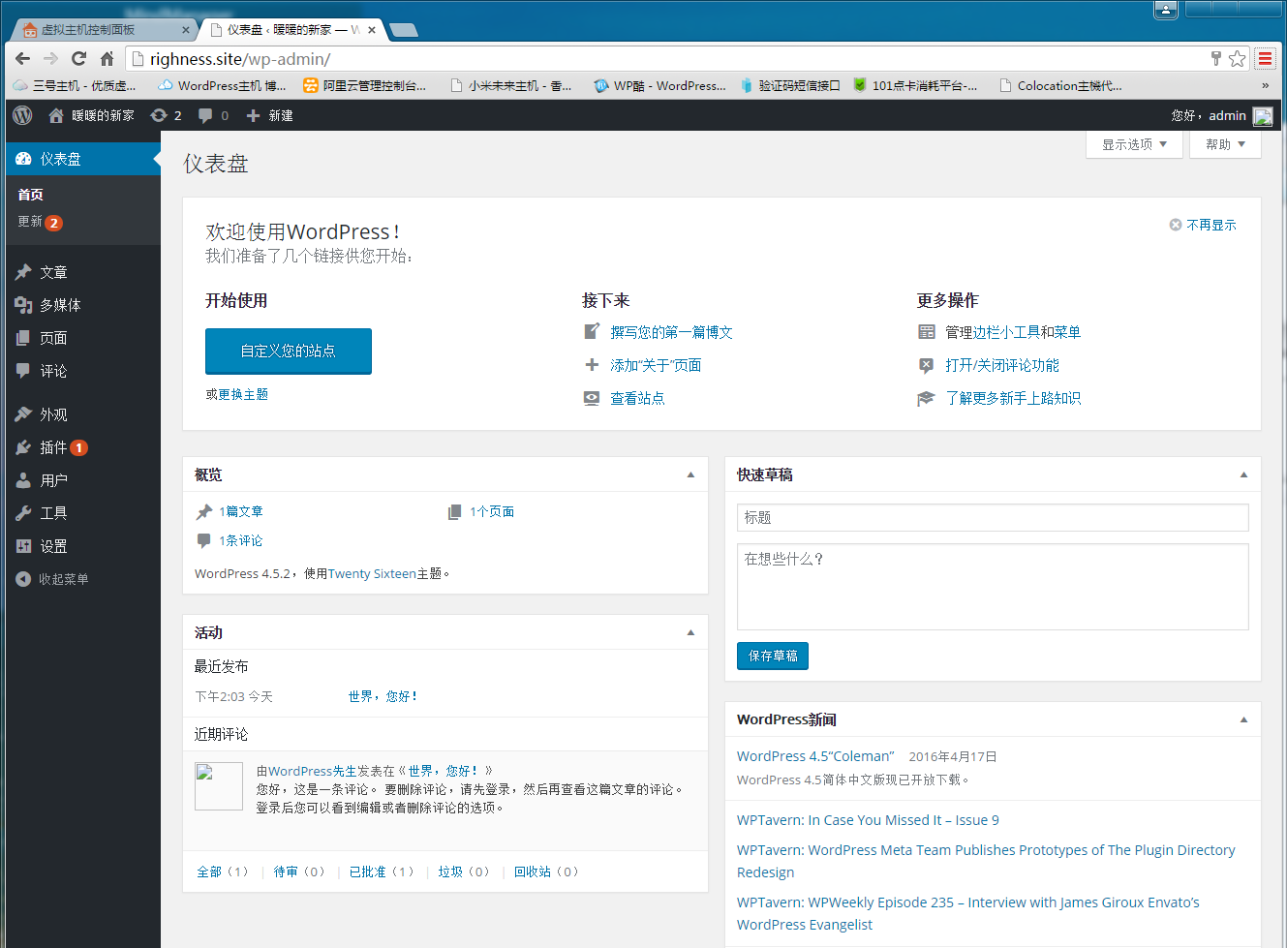
Task: Click the Twenty Sixteen theme link
Action: tap(372, 573)
